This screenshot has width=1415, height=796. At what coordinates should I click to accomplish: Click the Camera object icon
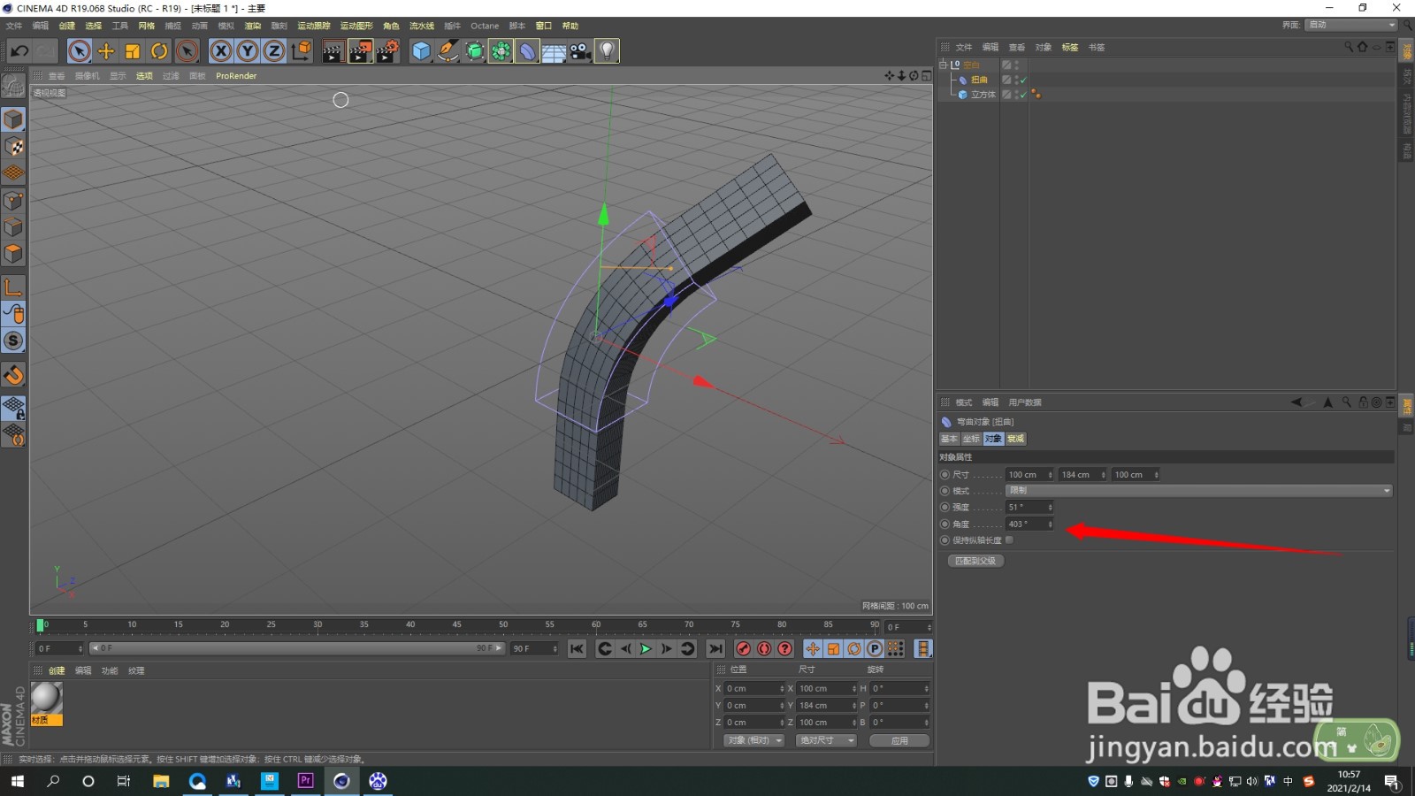[580, 51]
